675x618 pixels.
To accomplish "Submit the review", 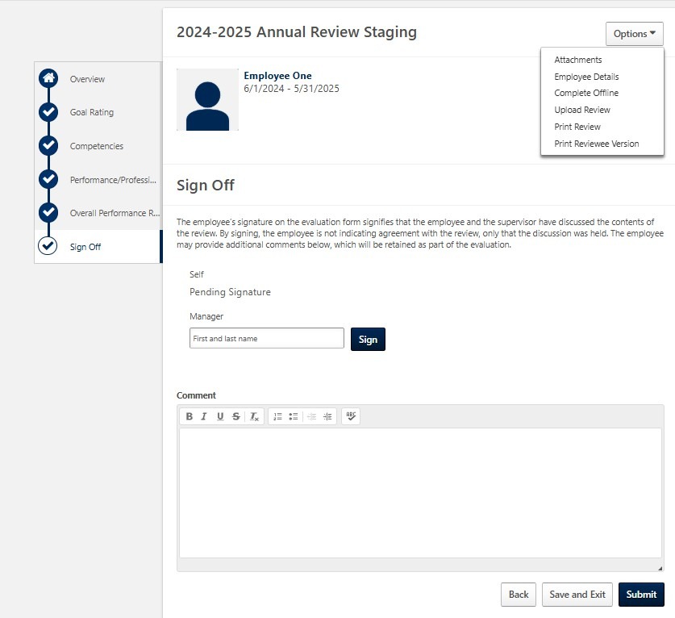I will pos(641,595).
